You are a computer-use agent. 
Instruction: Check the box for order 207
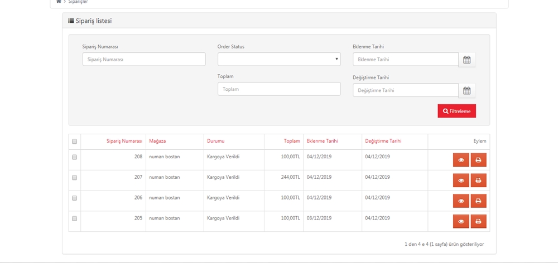[74, 177]
